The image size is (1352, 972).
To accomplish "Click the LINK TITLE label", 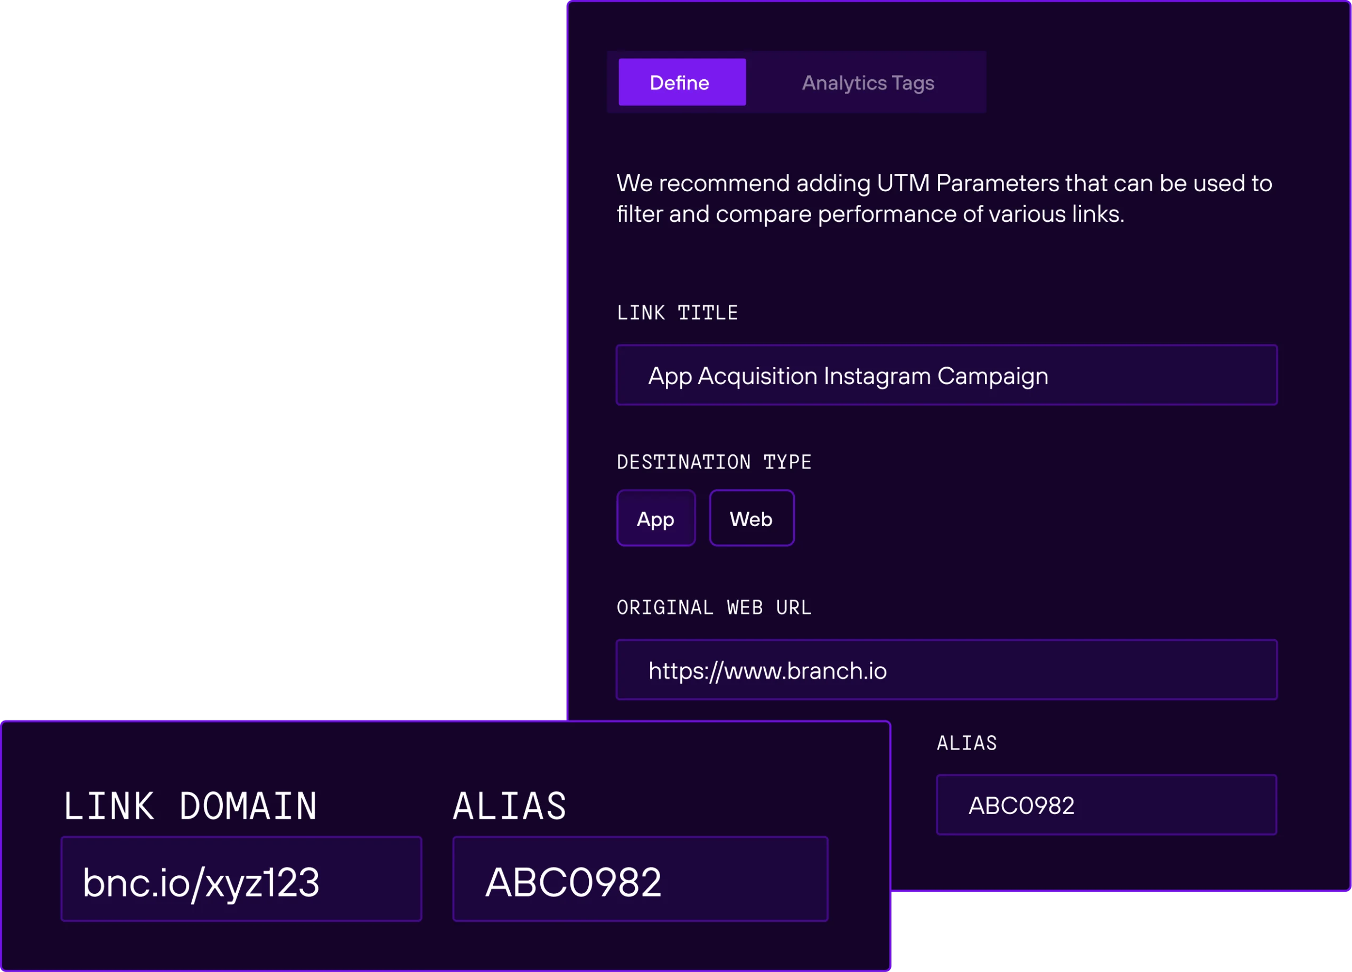I will click(677, 313).
